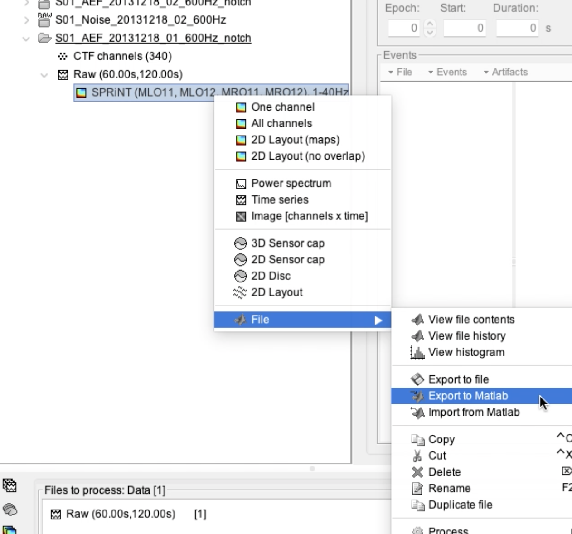Click the One channel colormap icon
572x534 pixels.
pyautogui.click(x=241, y=107)
